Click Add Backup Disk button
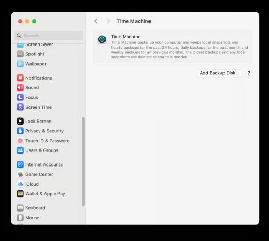This screenshot has height=241, width=269. (219, 73)
